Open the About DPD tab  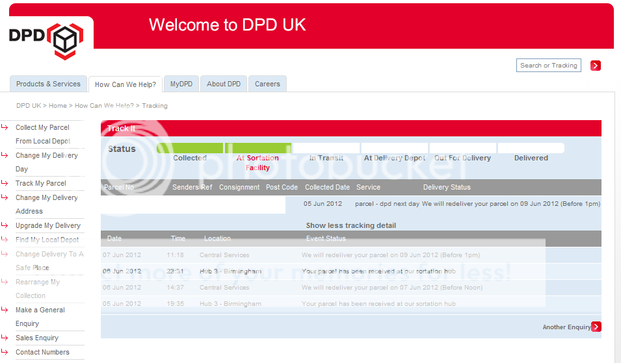point(224,84)
